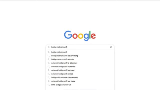Click magnifier icon beside 'kvm bridge' suggestion

pyautogui.click(x=49, y=85)
